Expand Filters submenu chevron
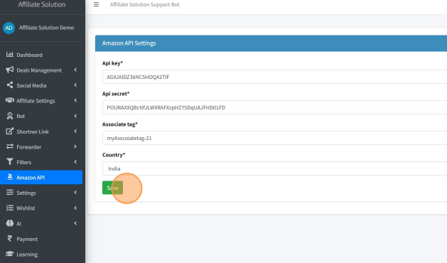 [75, 162]
